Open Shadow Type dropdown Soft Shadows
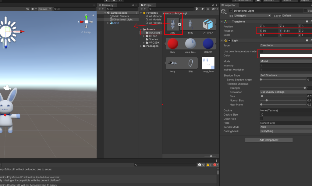The width and height of the screenshot is (312, 186). pyautogui.click(x=286, y=75)
